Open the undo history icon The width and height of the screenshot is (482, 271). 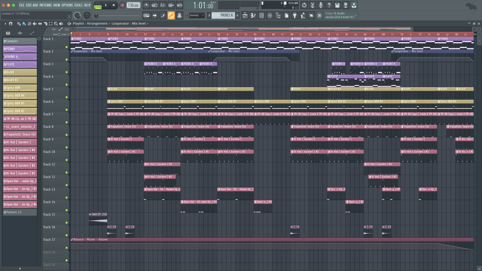(x=304, y=5)
